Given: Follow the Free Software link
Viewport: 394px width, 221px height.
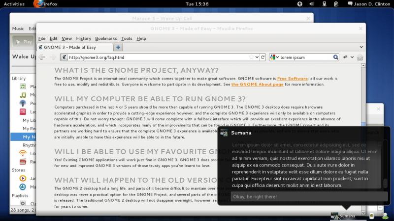Looking at the screenshot, I should pyautogui.click(x=292, y=79).
